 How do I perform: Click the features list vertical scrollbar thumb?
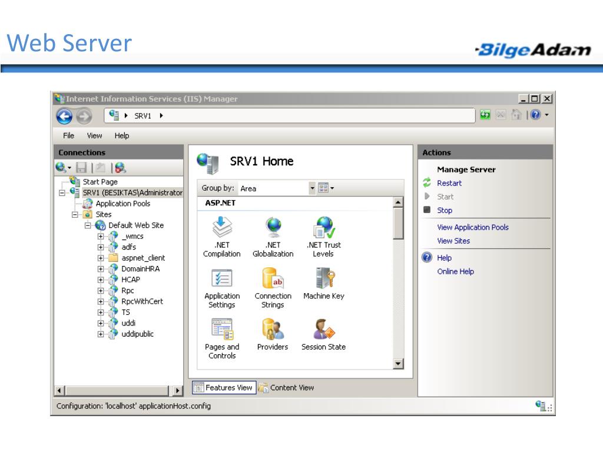click(398, 223)
